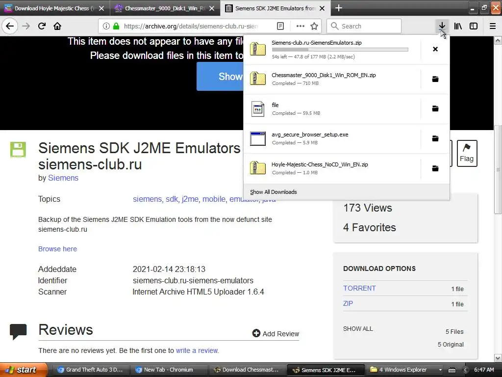502x377 pixels.
Task: Click the forward navigation arrow
Action: (26, 26)
